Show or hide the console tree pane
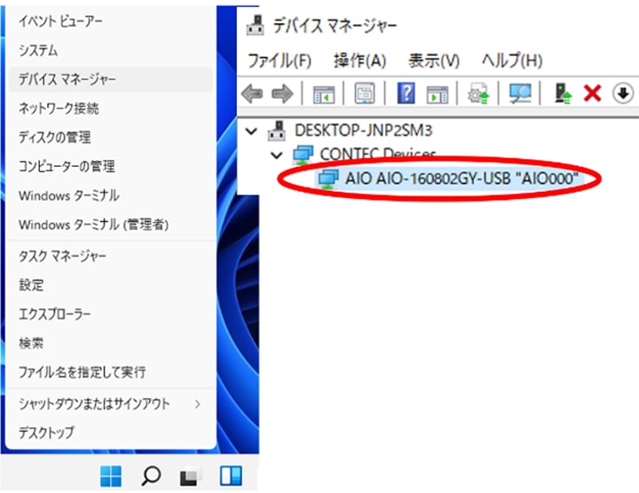The image size is (639, 493). click(x=324, y=94)
